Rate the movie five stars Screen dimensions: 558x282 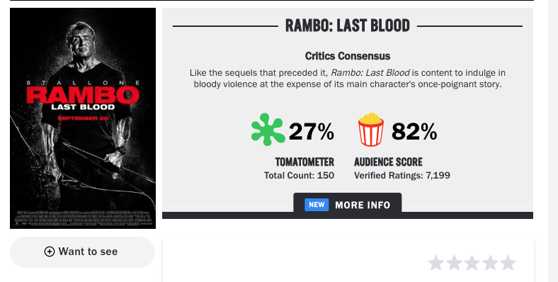coord(508,263)
